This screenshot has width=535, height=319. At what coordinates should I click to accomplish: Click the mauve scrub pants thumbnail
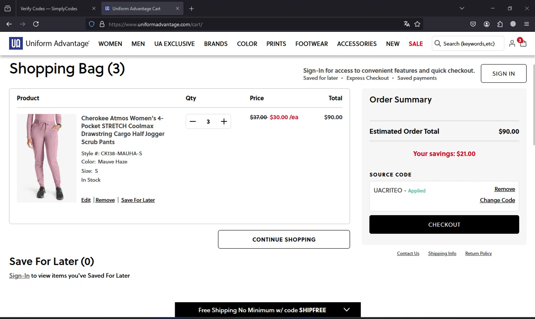pos(46,158)
